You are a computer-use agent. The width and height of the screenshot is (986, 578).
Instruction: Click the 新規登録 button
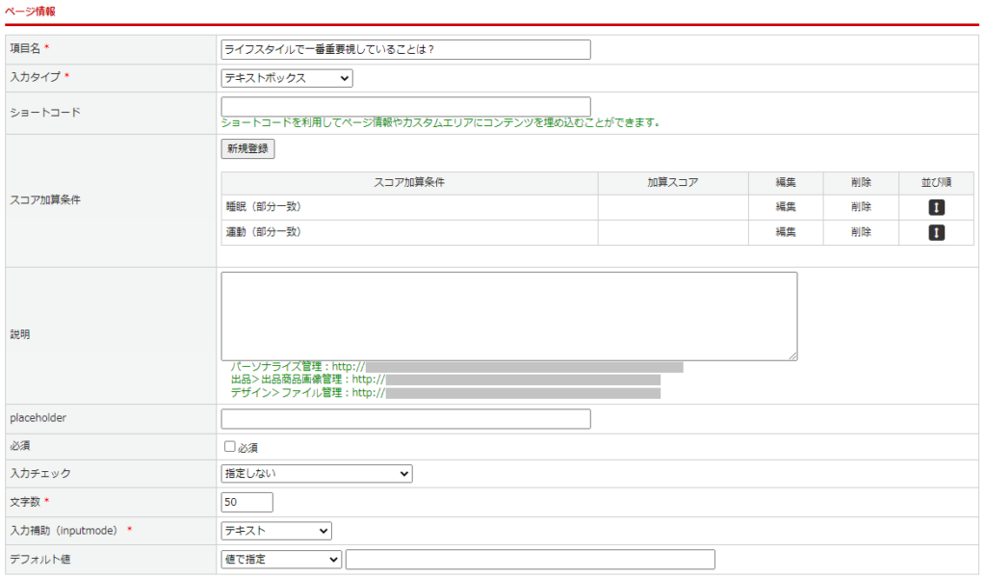(x=247, y=149)
